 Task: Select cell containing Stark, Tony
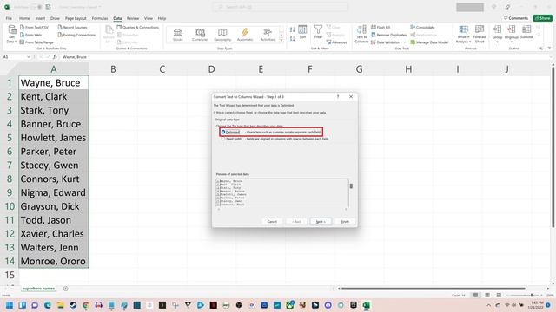54,110
